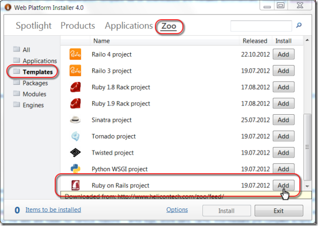The image size is (318, 226).
Task: Select the Sinatra hat icon
Action: point(75,120)
